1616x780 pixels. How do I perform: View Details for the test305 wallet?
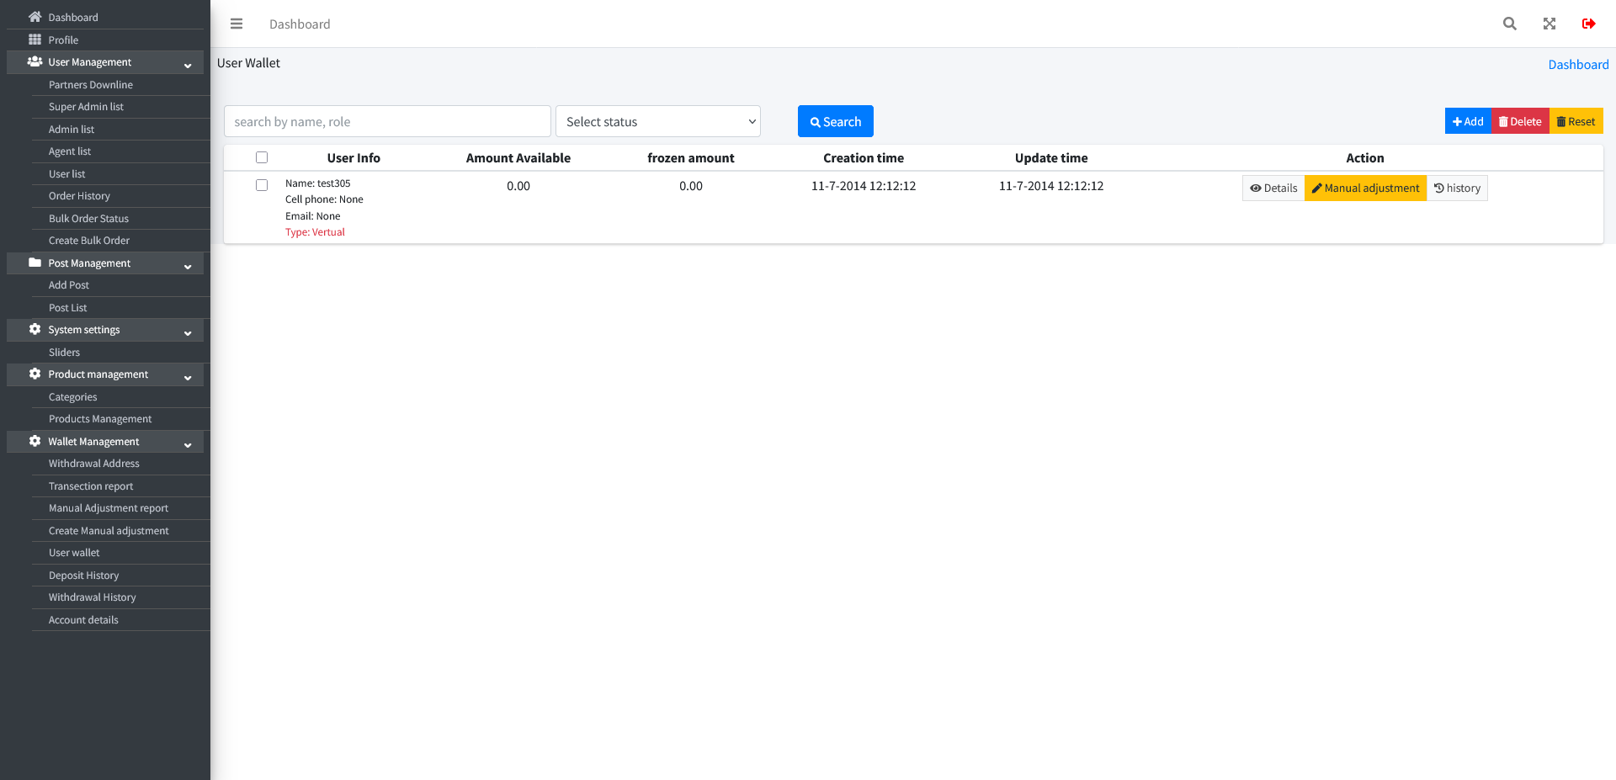[1273, 188]
